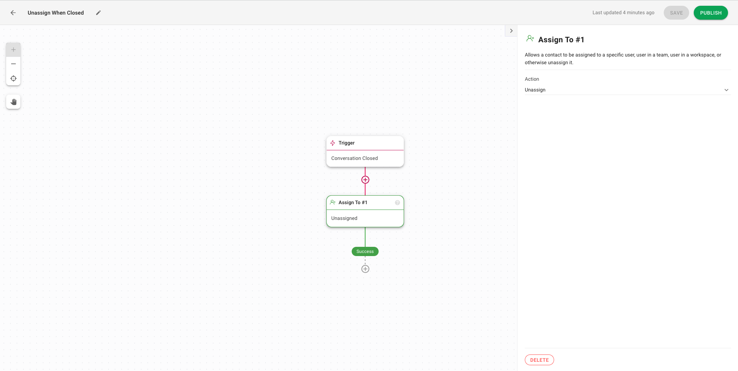Click the lightning trigger icon on Trigger node
The image size is (738, 371).
(x=332, y=143)
